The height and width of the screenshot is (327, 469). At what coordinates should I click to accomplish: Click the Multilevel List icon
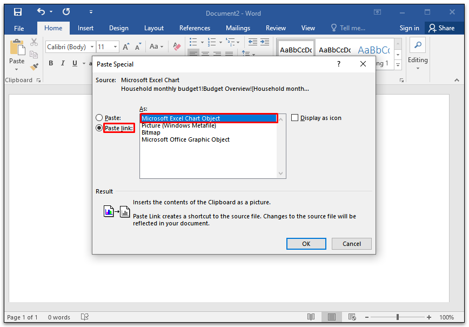click(x=230, y=42)
